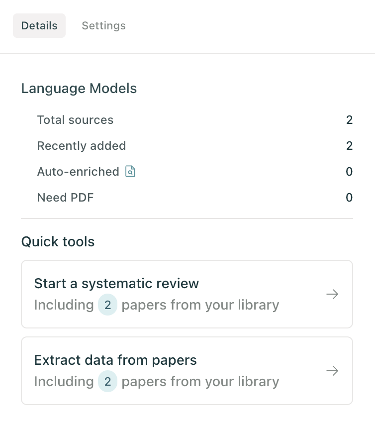Click the 2 papers badge under Extract data
This screenshot has height=427, width=375.
click(107, 381)
